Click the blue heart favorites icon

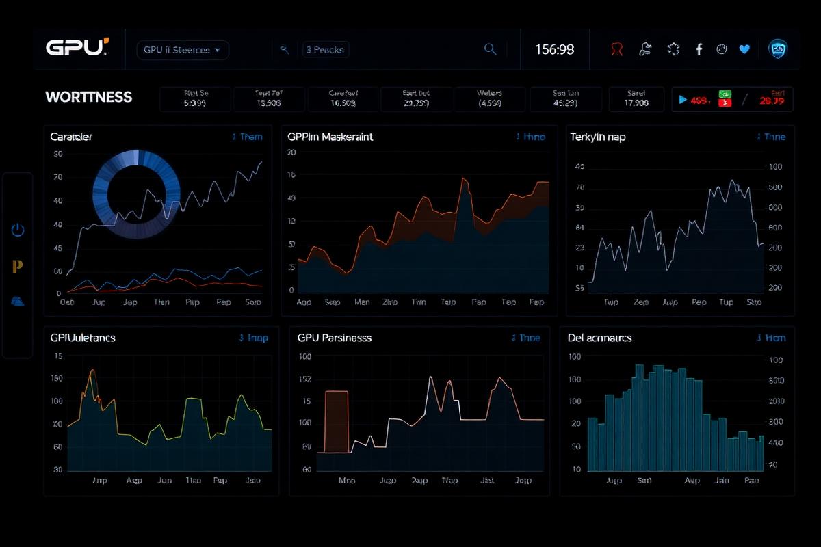coord(744,49)
